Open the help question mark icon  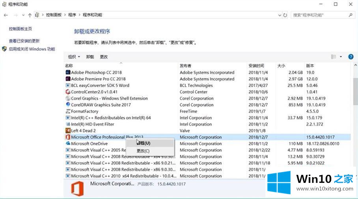coord(351,57)
